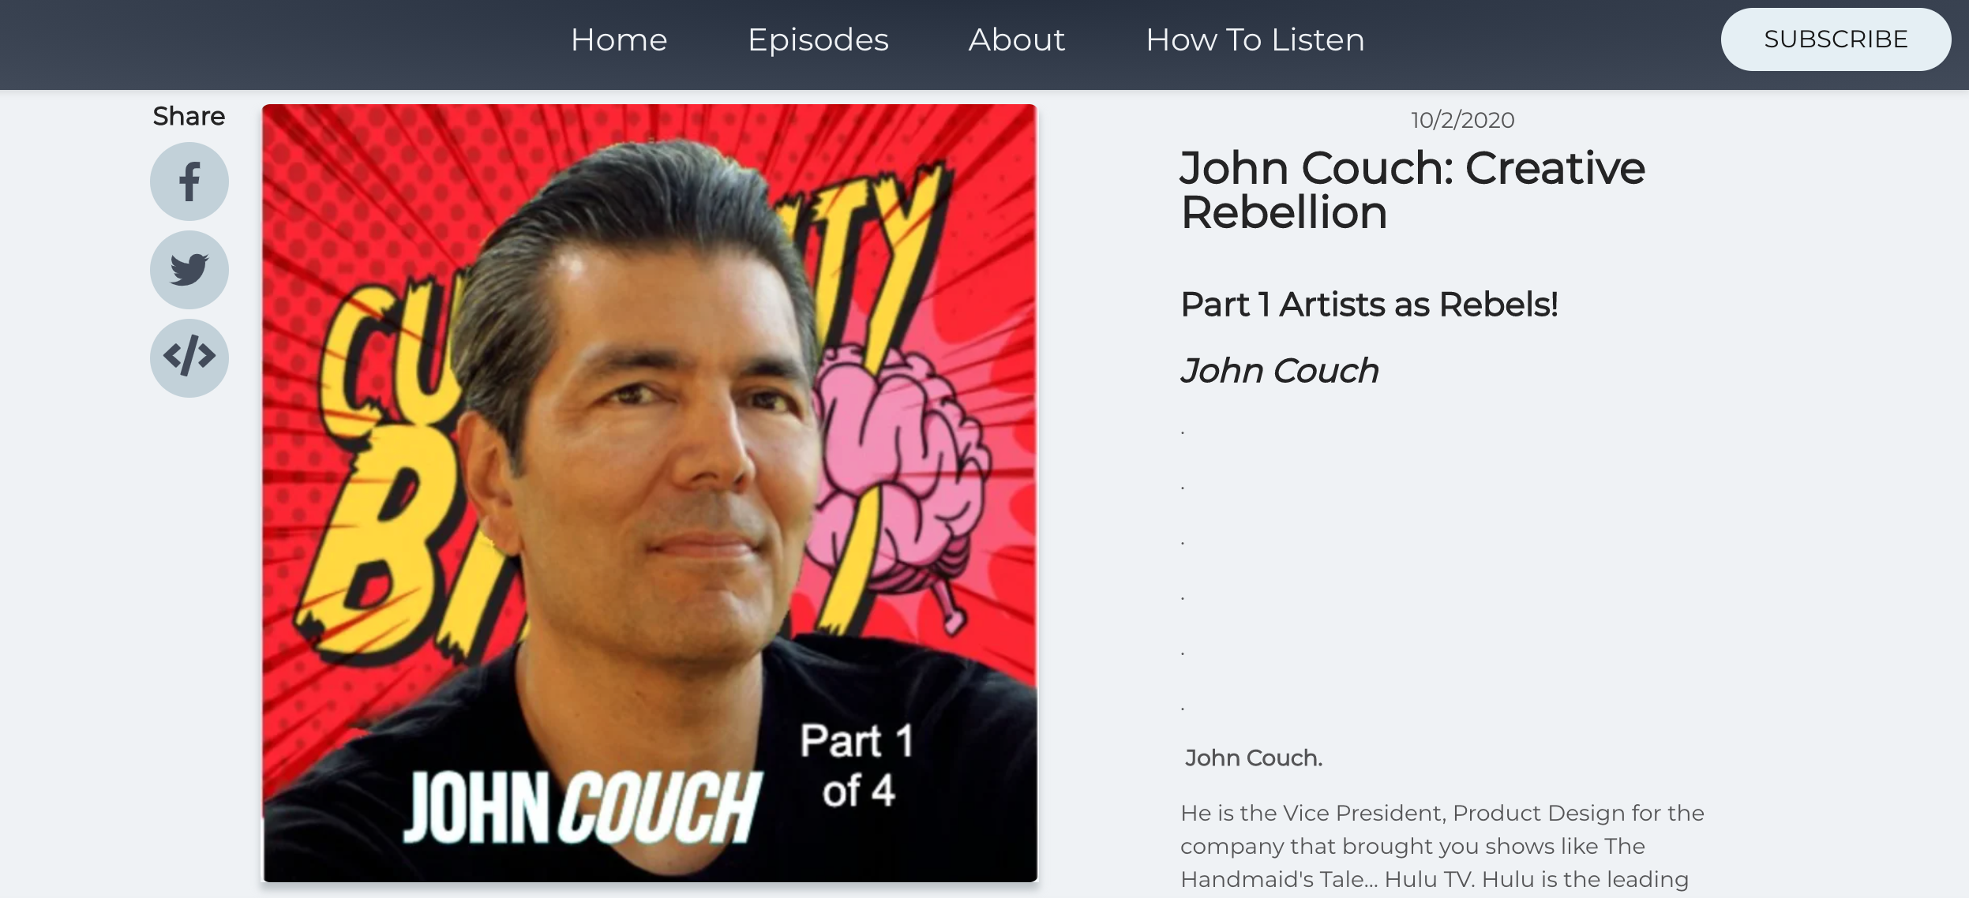Open How To Listen page
Screen dimensions: 1969x898
click(x=1255, y=39)
